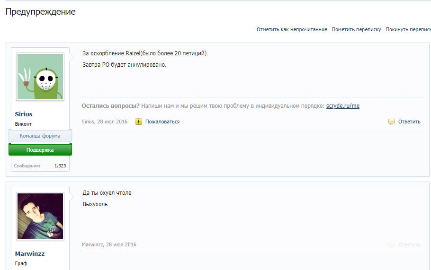Open the scryde.ru/me link

tap(343, 106)
